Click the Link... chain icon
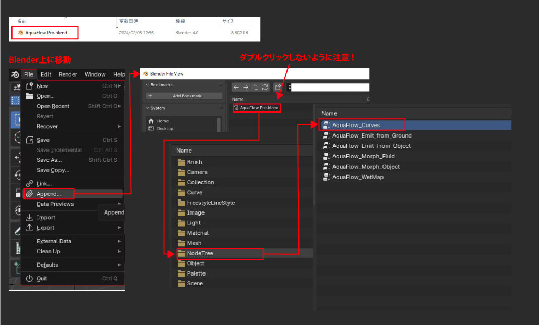539x325 pixels. click(x=30, y=184)
